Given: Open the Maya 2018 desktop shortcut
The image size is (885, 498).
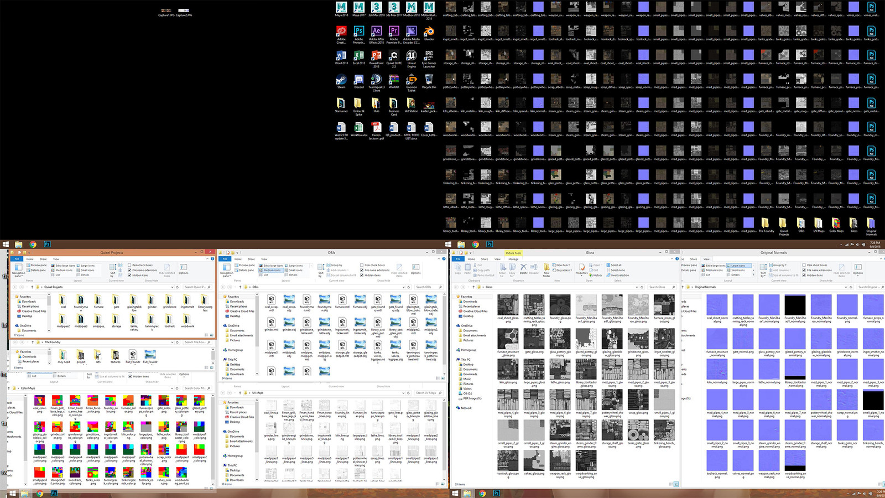Looking at the screenshot, I should (341, 9).
